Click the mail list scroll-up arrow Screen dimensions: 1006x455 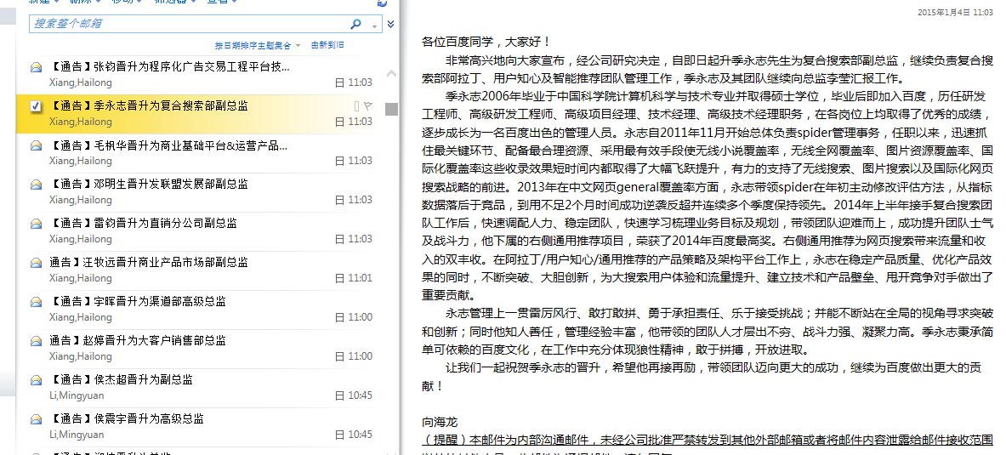pyautogui.click(x=390, y=73)
